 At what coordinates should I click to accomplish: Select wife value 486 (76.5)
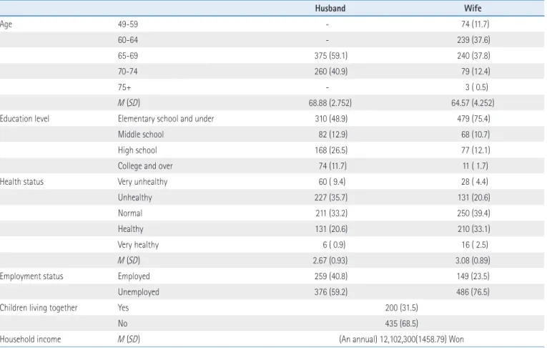coord(473,291)
